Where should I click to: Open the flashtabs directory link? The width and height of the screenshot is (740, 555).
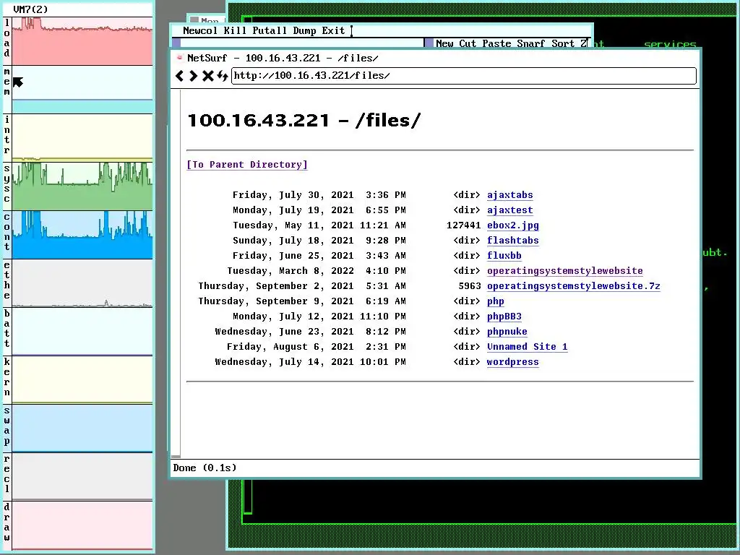[512, 241]
